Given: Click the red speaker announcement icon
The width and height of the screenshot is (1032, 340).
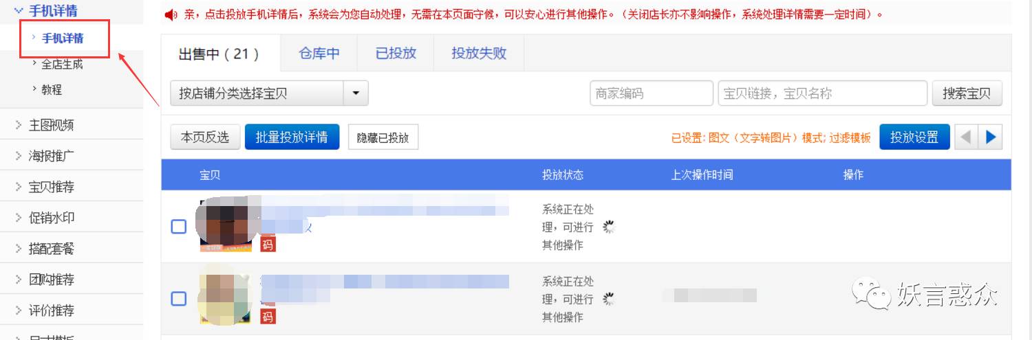Looking at the screenshot, I should pos(171,14).
